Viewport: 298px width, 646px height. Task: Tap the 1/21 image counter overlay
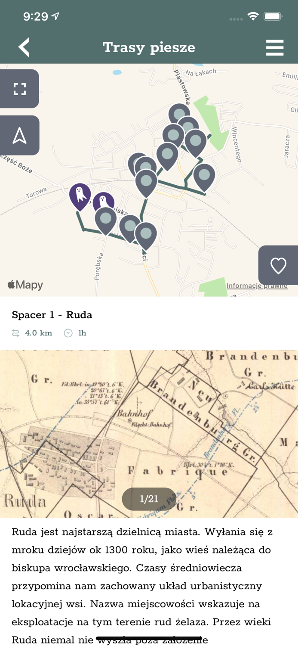(x=149, y=499)
